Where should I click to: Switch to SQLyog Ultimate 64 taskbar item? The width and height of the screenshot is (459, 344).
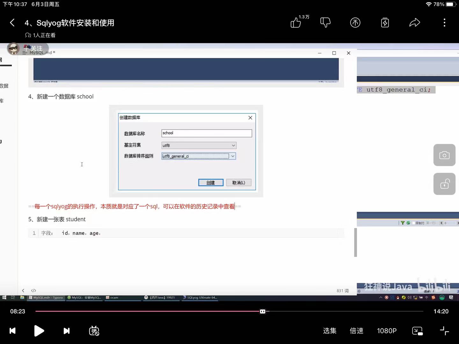pos(200,297)
